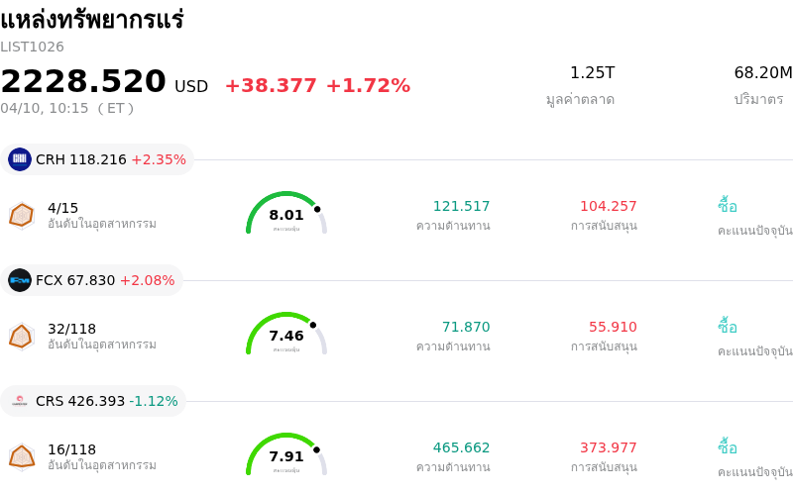Click the CRH company logo icon
Viewport: 793px width, 494px height.
click(20, 159)
